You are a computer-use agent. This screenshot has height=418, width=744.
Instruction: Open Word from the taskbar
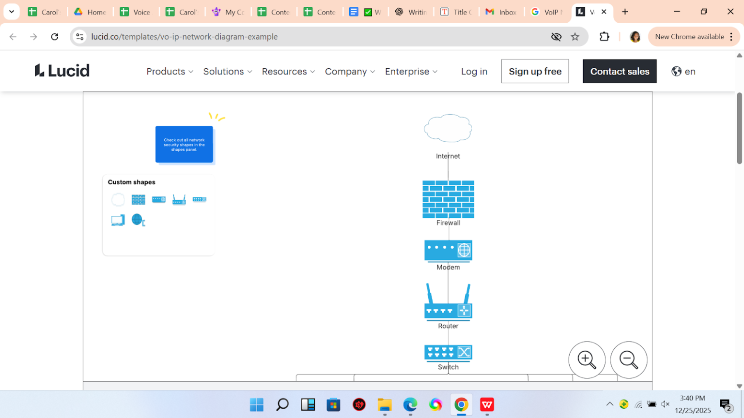[486, 405]
